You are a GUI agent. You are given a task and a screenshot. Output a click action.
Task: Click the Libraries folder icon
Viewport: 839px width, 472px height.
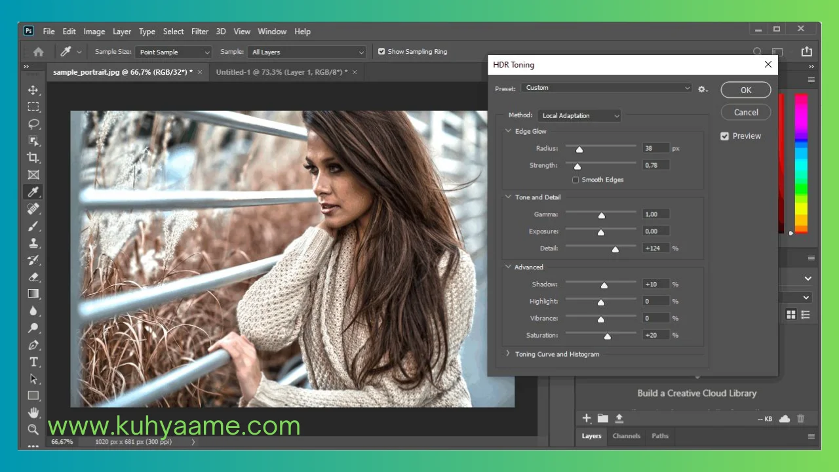click(x=602, y=418)
